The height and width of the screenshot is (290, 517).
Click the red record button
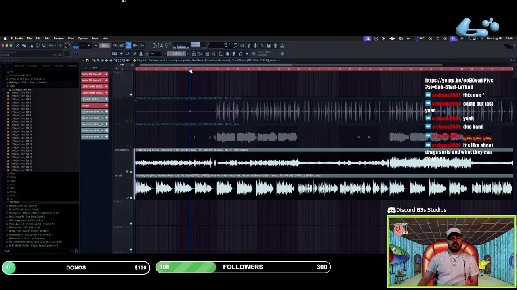tap(96, 46)
